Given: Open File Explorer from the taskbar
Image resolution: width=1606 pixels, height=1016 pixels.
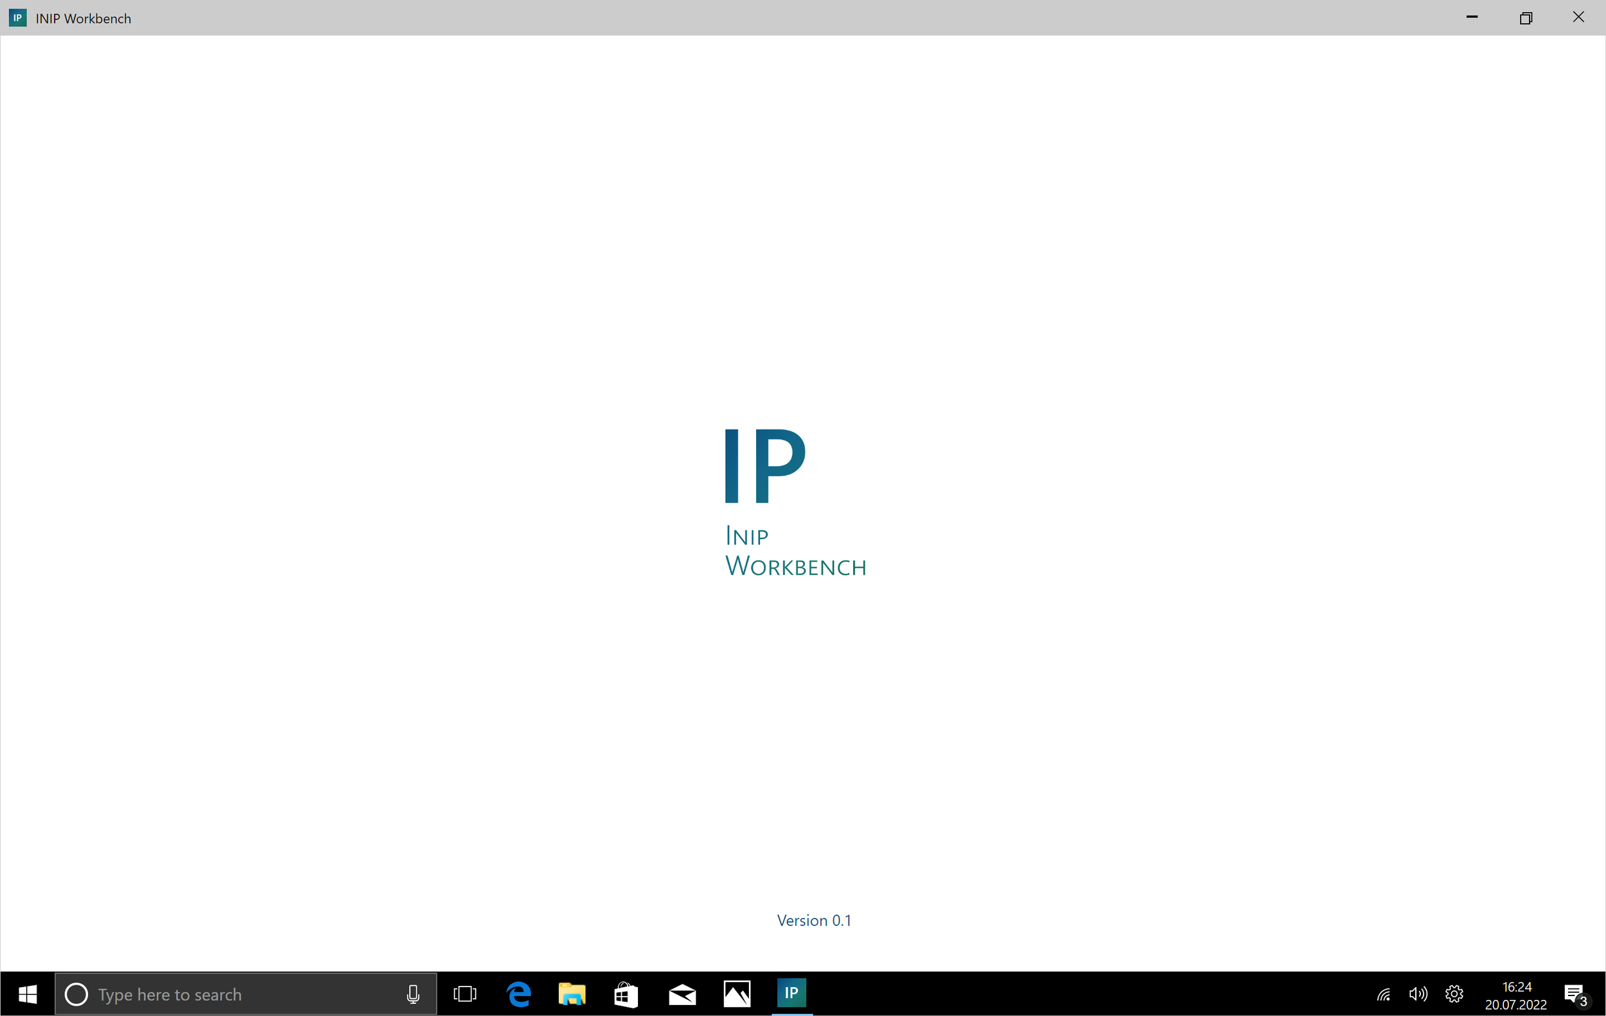Looking at the screenshot, I should [x=572, y=994].
